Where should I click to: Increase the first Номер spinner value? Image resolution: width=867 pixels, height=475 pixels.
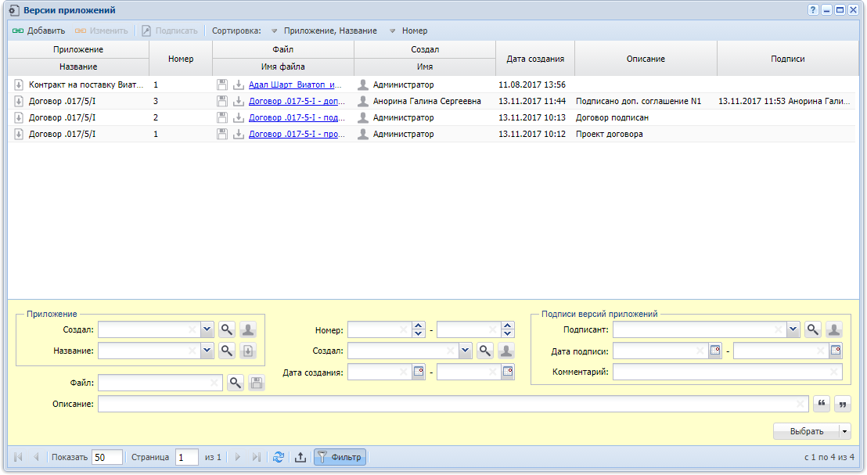pos(419,326)
